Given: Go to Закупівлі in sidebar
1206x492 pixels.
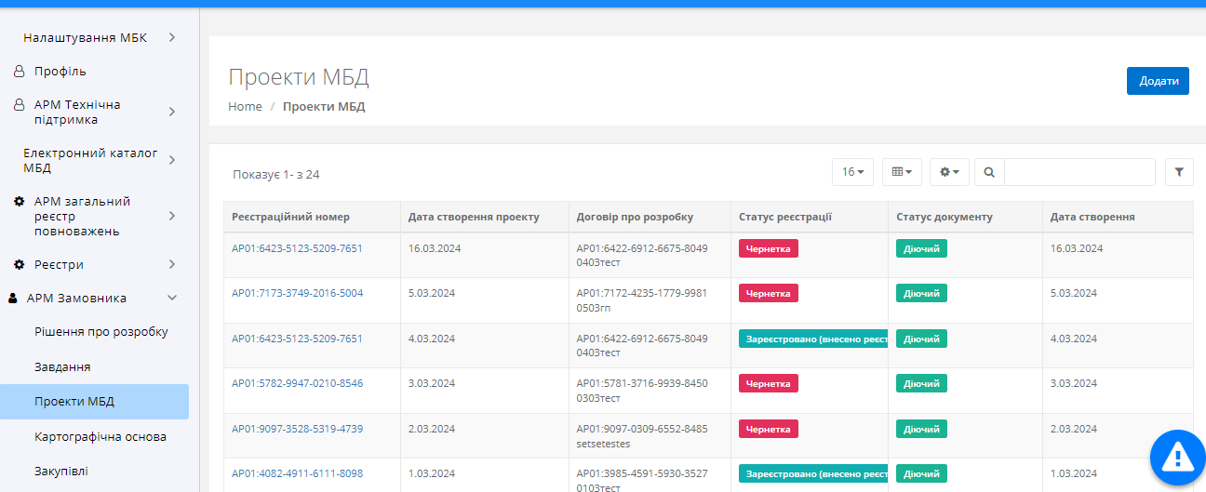Looking at the screenshot, I should [61, 472].
